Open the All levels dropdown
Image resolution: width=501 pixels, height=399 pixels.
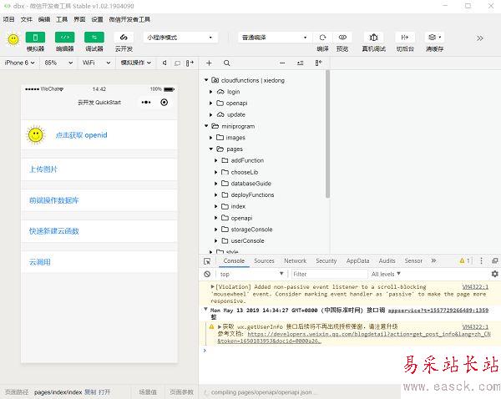[386, 274]
